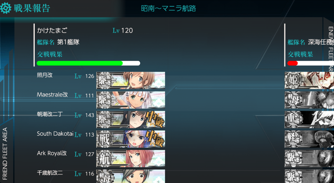This screenshot has width=334, height=183.
Task: Click the enemy 姫 class badge
Action: click(x=292, y=80)
